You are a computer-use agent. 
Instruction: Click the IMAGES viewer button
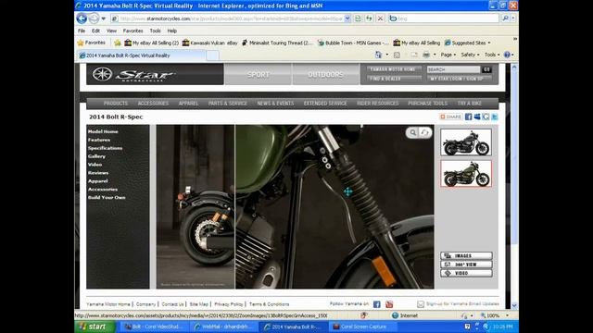[466, 255]
